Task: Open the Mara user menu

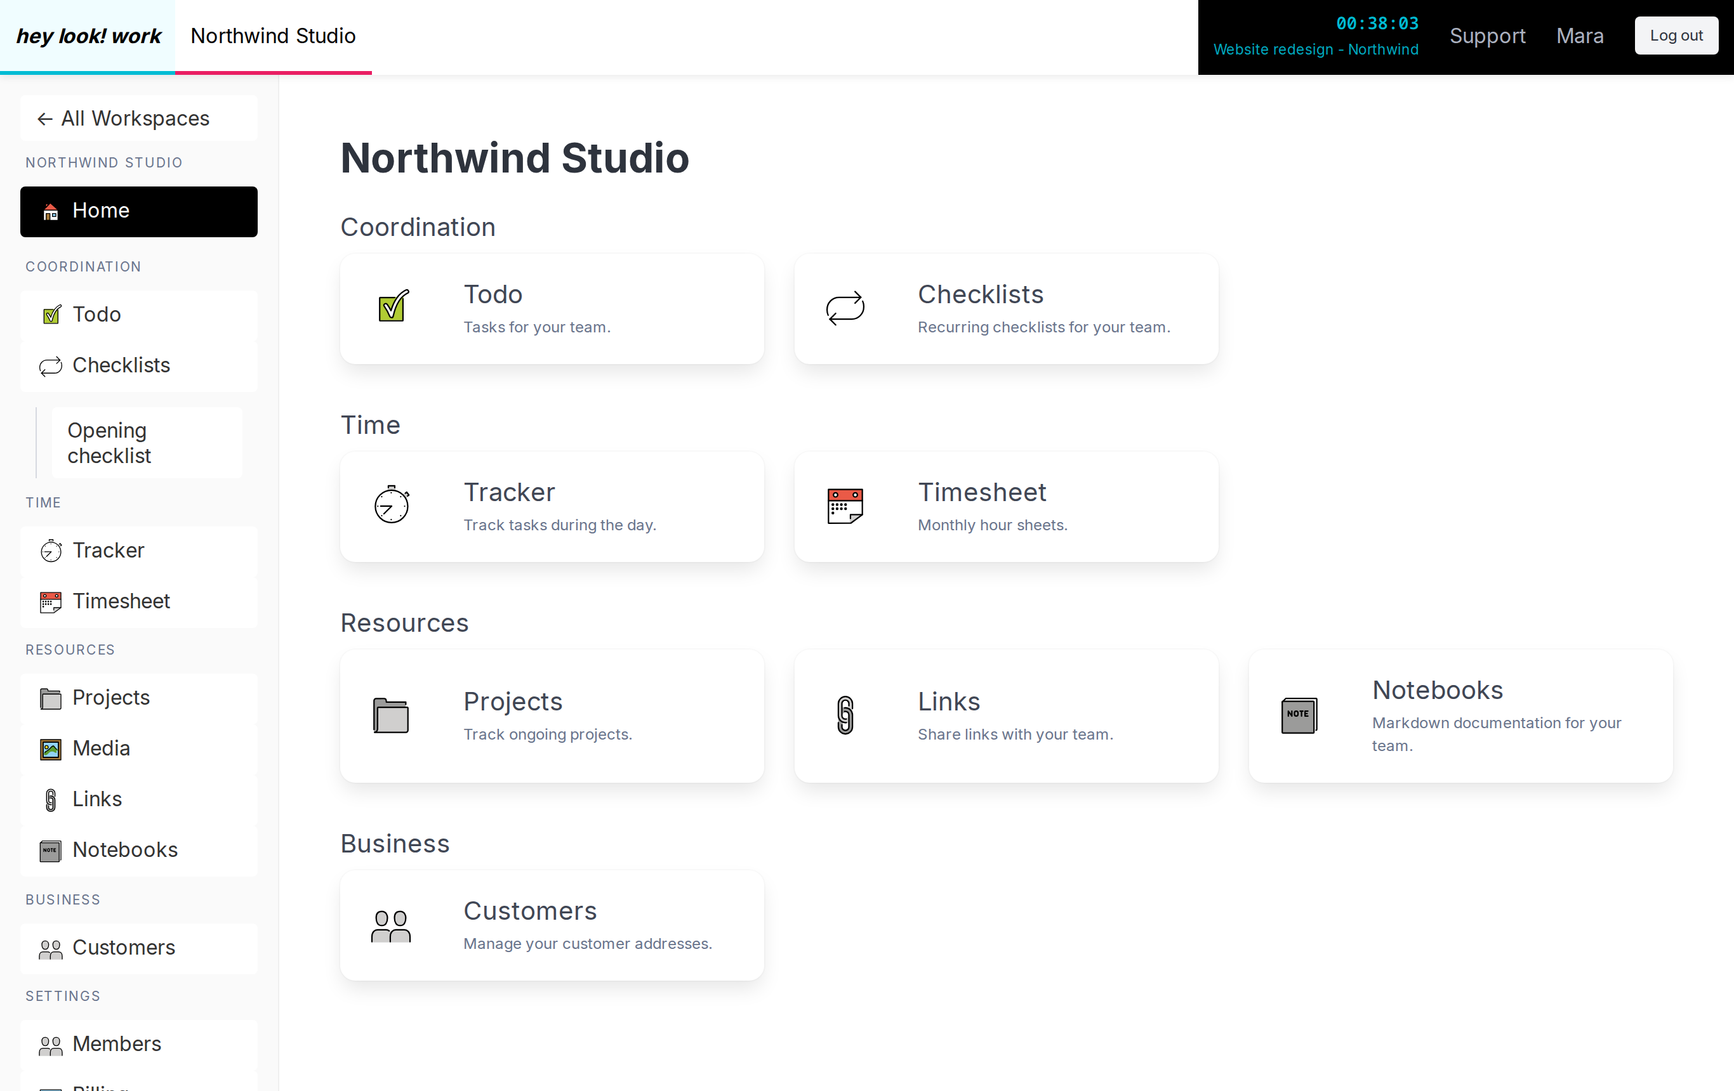Action: (x=1580, y=36)
